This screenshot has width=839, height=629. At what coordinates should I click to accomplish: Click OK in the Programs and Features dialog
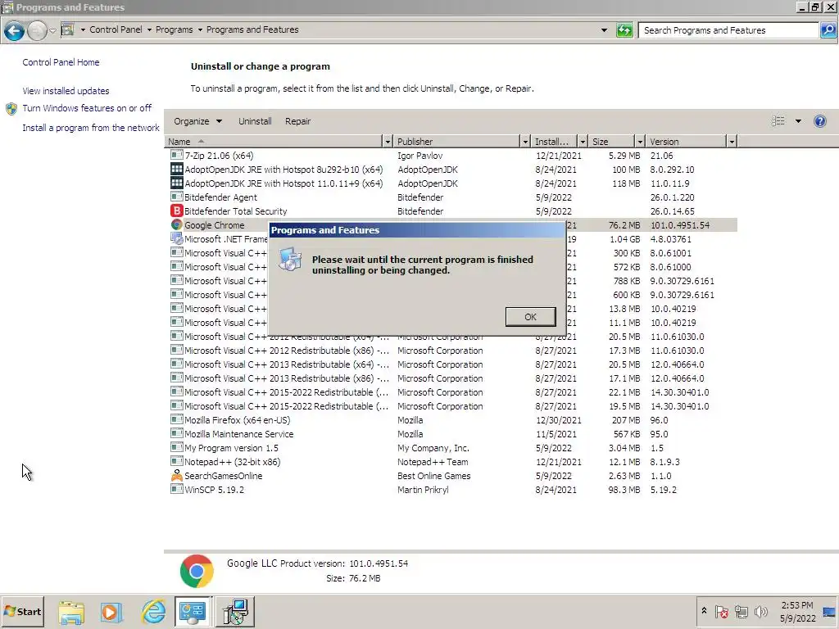pyautogui.click(x=530, y=317)
